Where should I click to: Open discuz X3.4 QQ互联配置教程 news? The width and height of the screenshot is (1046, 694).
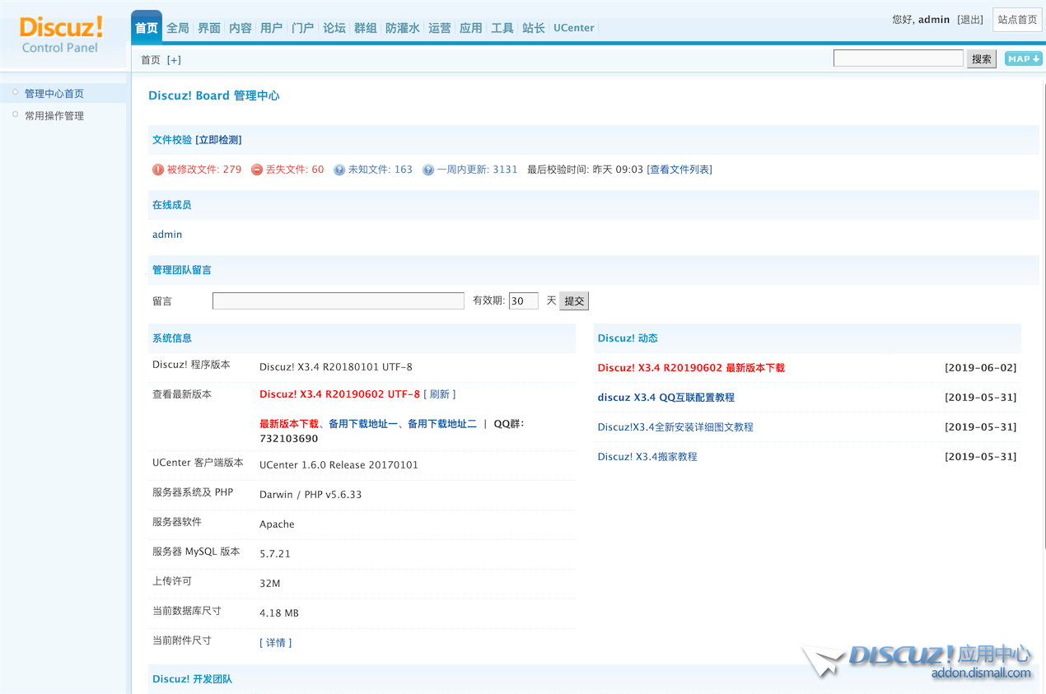[x=665, y=398]
